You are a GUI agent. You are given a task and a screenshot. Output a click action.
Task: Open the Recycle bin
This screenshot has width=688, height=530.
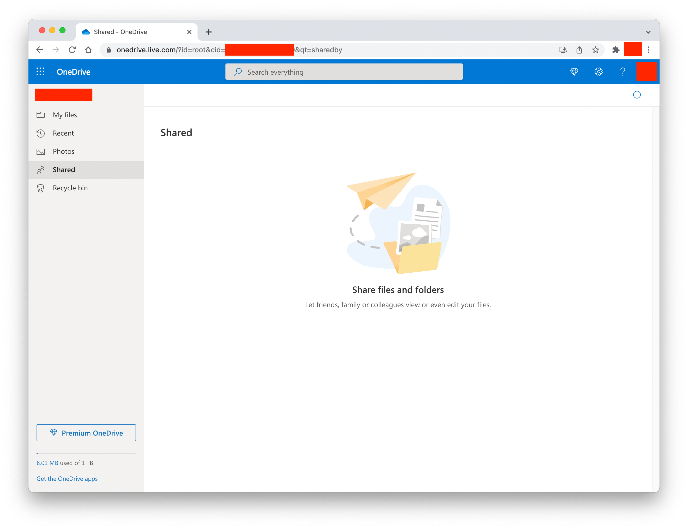pos(70,188)
